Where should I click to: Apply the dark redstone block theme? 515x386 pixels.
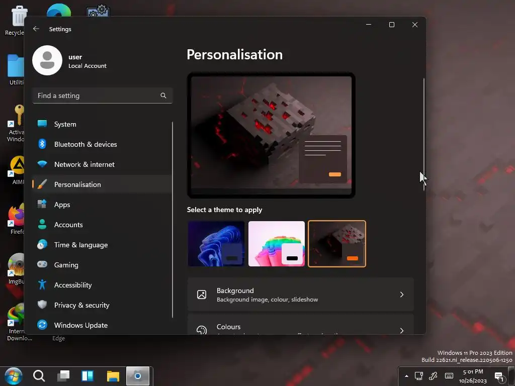[337, 244]
